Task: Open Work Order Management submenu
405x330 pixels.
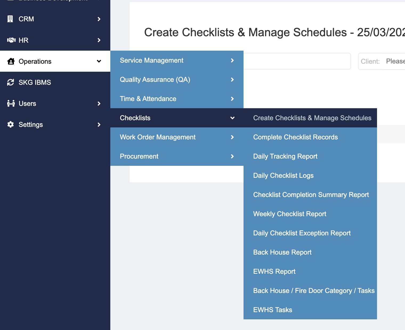Action: (157, 137)
